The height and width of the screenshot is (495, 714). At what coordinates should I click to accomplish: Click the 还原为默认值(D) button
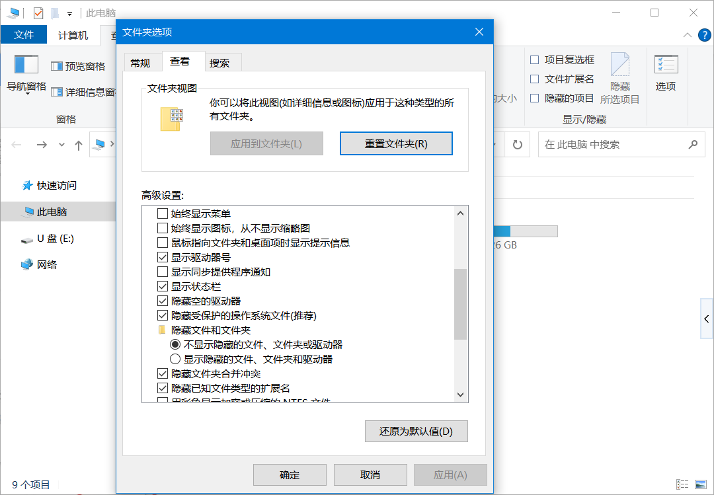[x=416, y=432]
